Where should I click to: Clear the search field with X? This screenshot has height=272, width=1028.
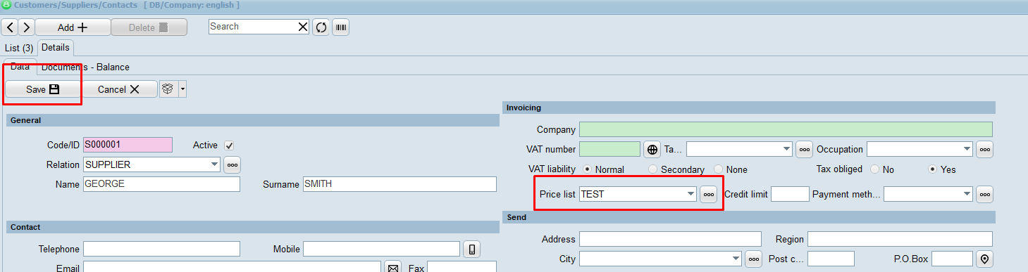303,27
